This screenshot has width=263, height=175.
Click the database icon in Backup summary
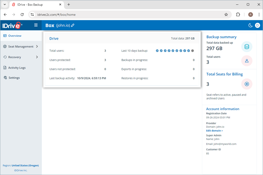[x=247, y=47]
